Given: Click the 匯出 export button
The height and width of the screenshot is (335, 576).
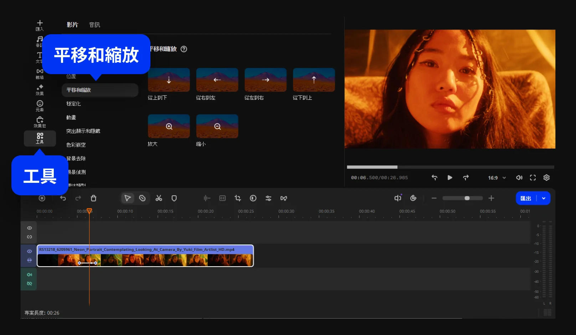Looking at the screenshot, I should pyautogui.click(x=526, y=198).
